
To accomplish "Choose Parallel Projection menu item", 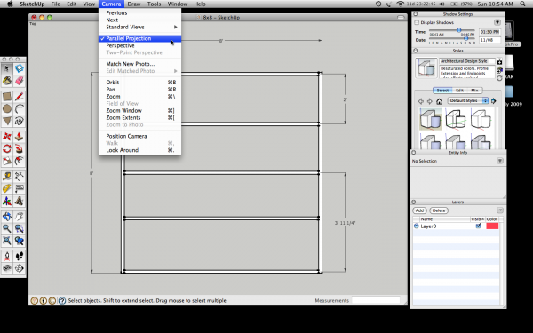I will pyautogui.click(x=139, y=38).
